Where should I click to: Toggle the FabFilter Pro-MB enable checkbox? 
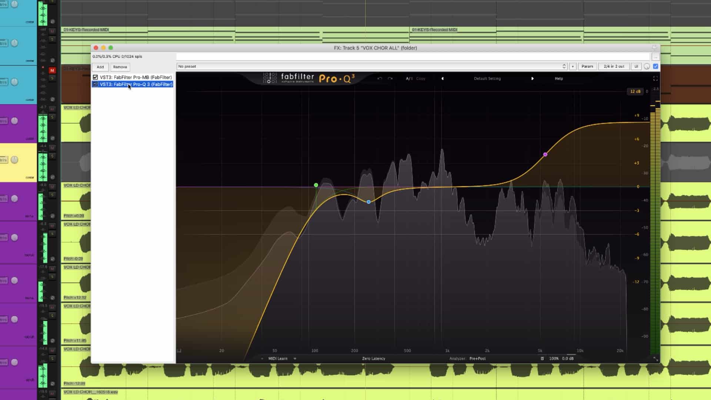[96, 77]
